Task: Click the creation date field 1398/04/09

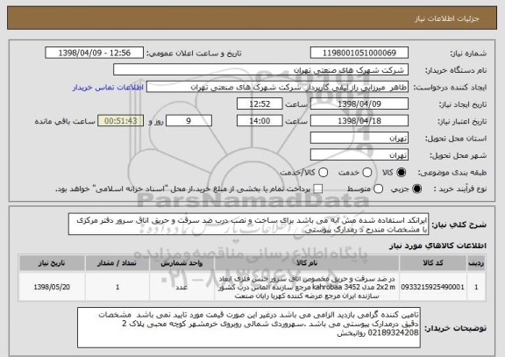Action: 359,104
